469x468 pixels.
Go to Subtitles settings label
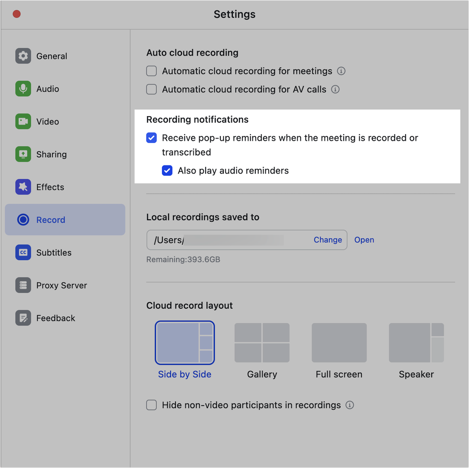[54, 253]
